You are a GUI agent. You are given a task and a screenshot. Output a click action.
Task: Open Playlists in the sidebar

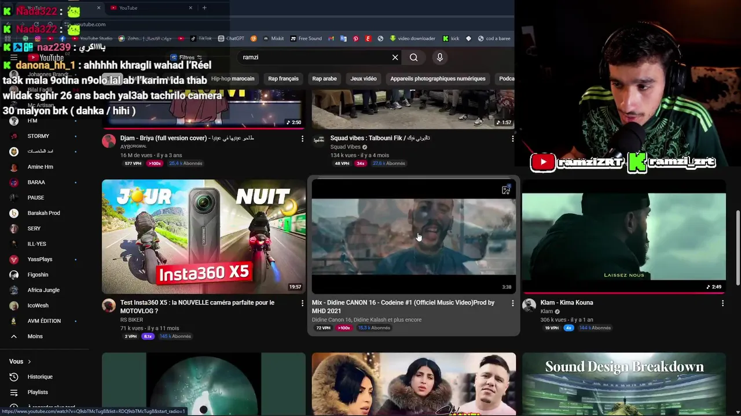point(38,392)
